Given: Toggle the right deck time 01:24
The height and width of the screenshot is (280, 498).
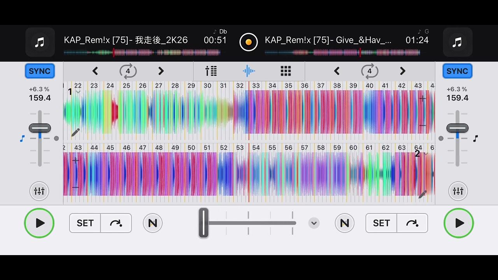Looking at the screenshot, I should click(x=417, y=40).
